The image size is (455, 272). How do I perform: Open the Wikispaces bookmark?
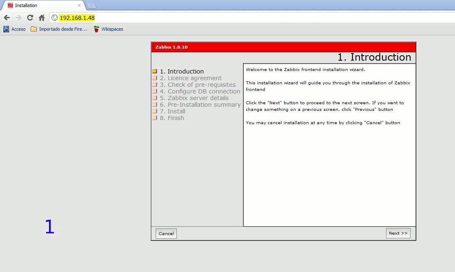pyautogui.click(x=108, y=29)
